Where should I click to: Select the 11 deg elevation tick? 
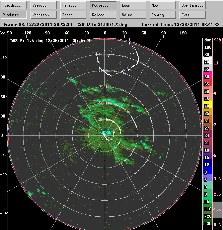click(216, 63)
